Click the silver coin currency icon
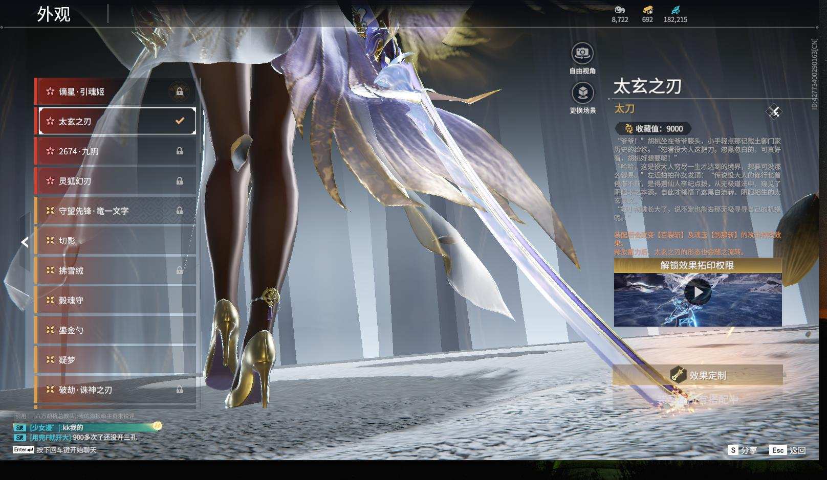 click(x=620, y=10)
